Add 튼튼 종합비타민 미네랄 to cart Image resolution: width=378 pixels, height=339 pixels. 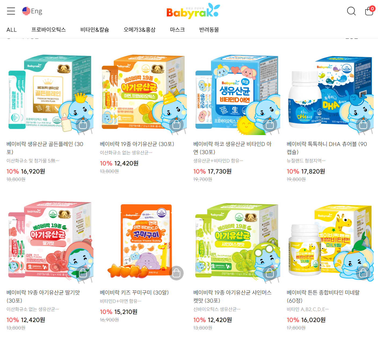click(363, 273)
